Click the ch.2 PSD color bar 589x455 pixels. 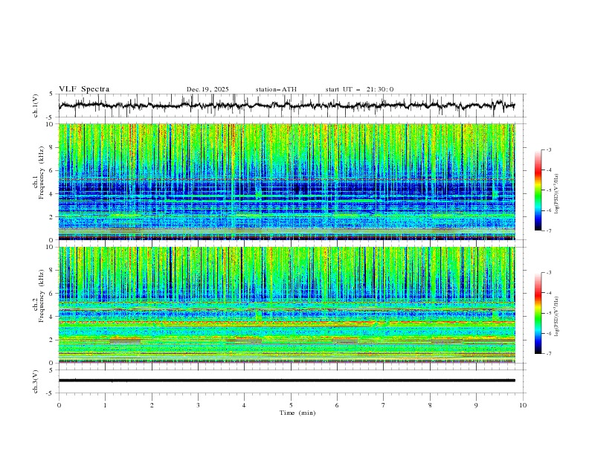(x=538, y=313)
